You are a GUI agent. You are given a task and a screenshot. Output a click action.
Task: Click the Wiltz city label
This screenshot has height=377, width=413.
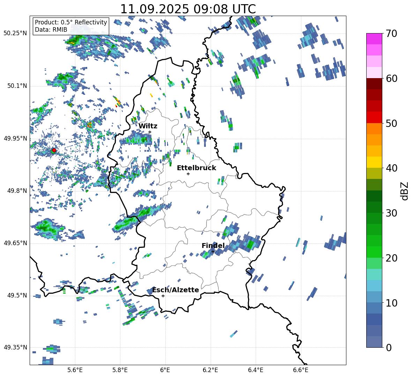[x=148, y=126]
